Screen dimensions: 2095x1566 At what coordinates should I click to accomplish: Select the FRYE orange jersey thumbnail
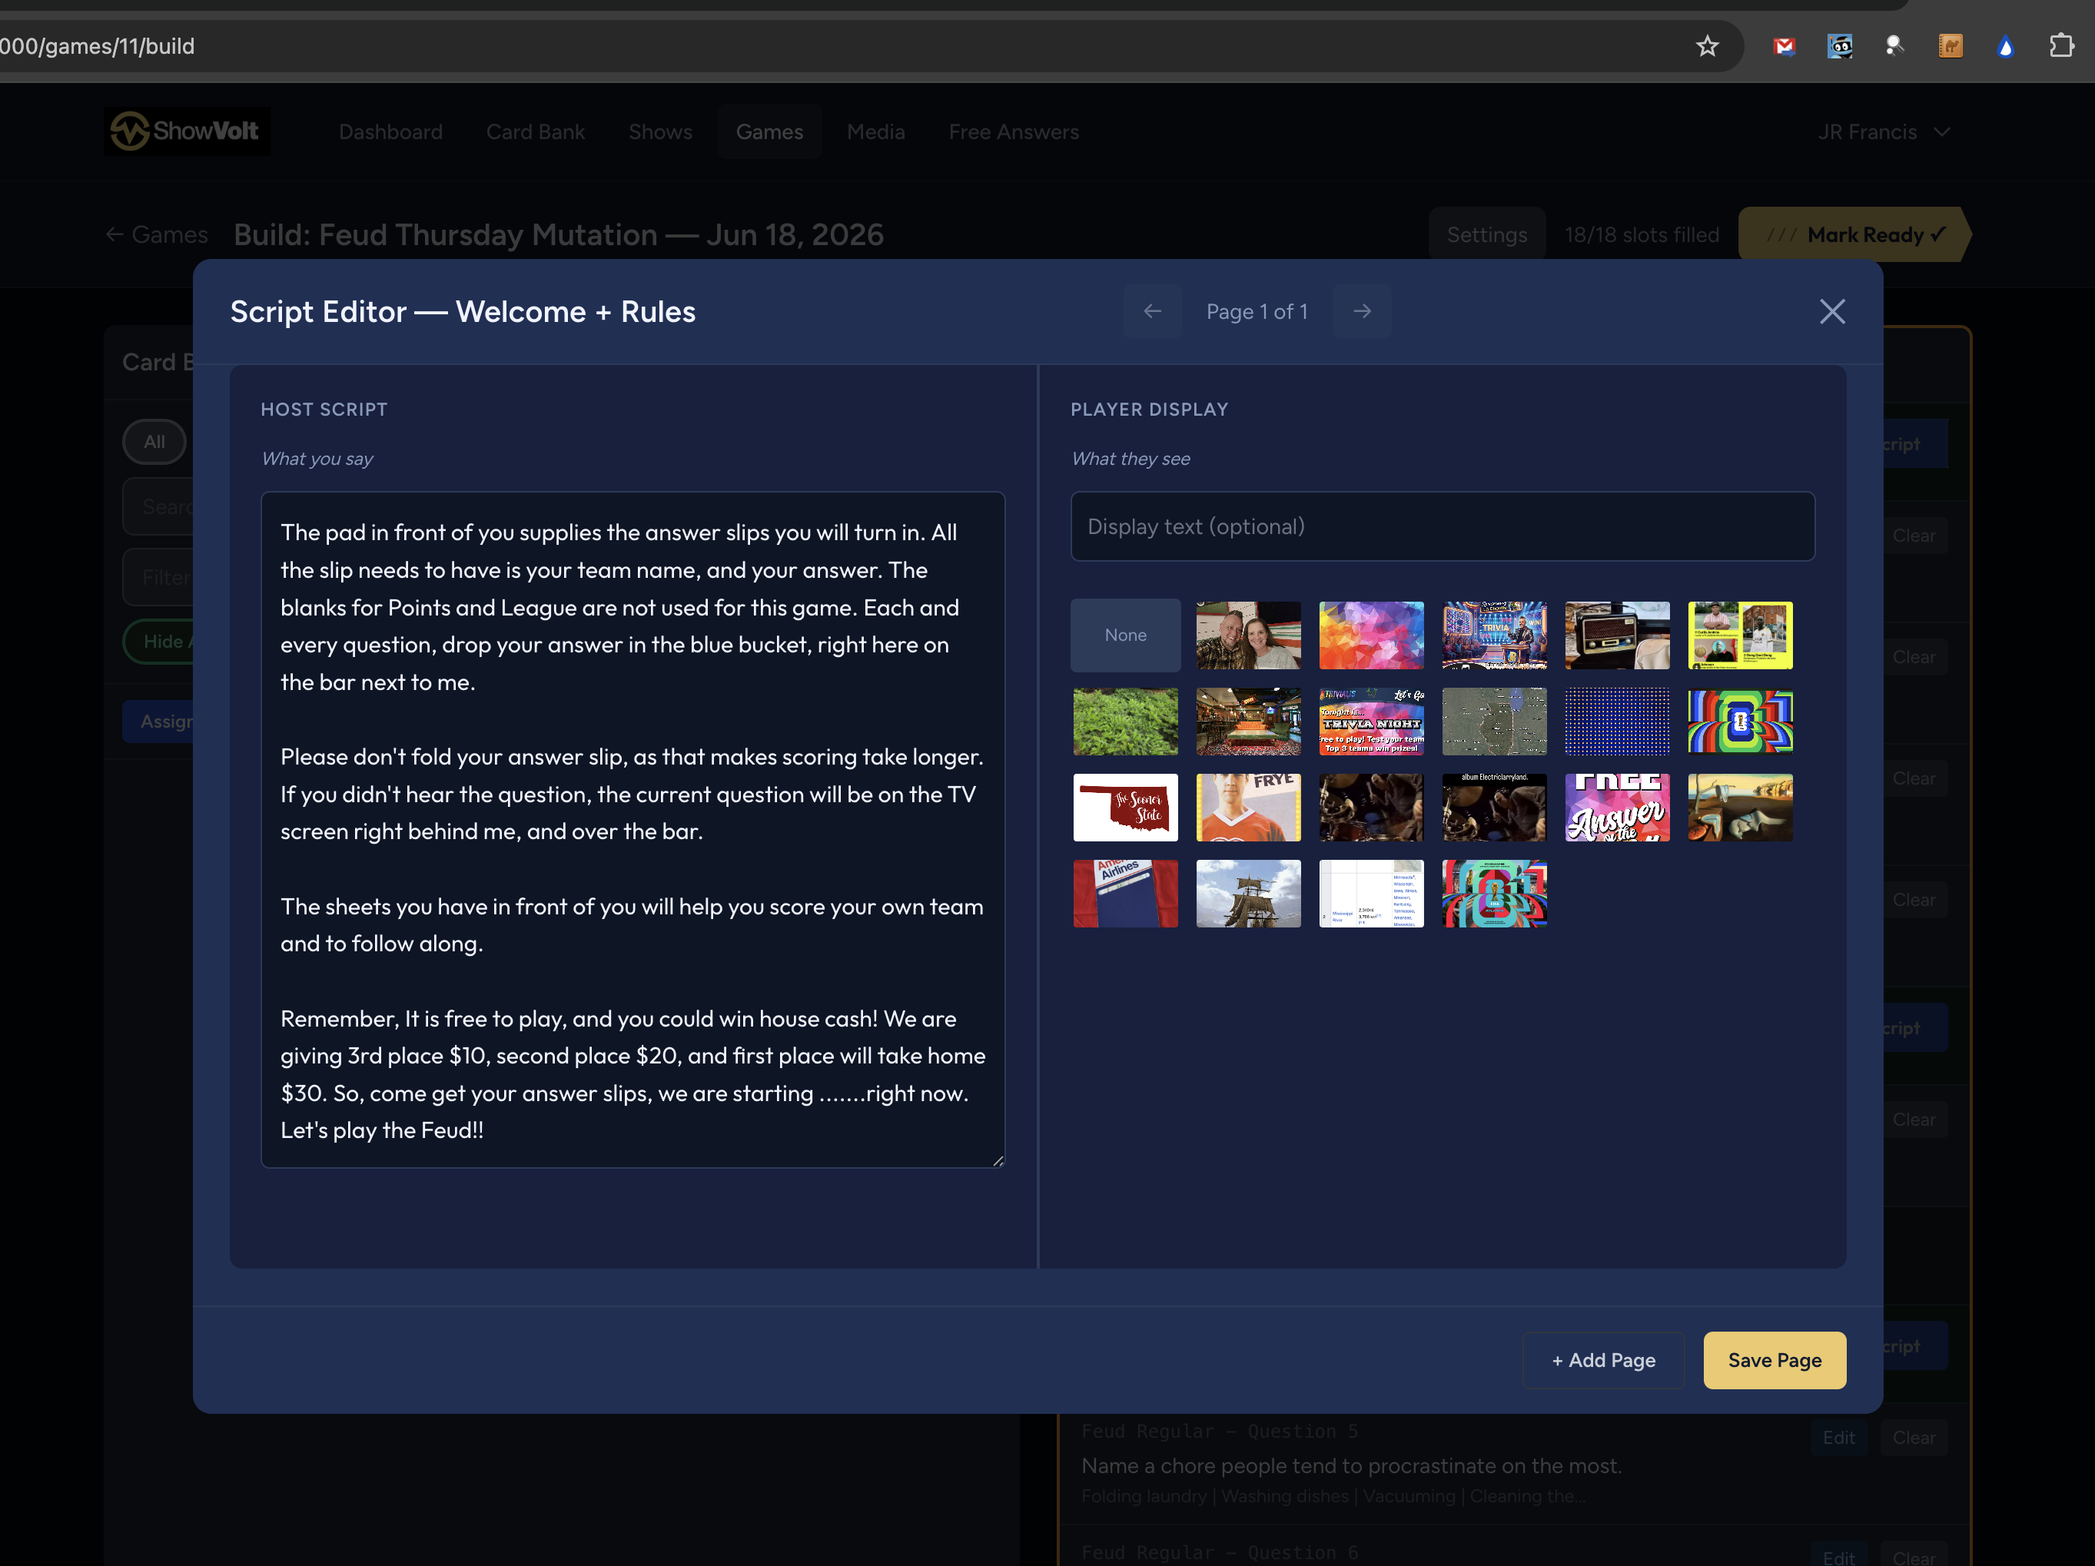[x=1248, y=808]
